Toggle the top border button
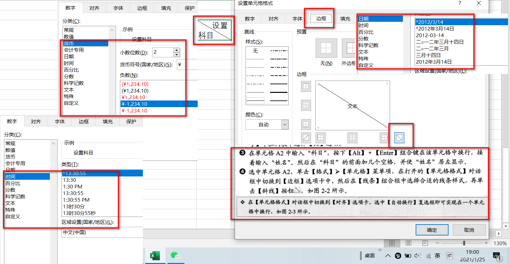 click(x=306, y=87)
